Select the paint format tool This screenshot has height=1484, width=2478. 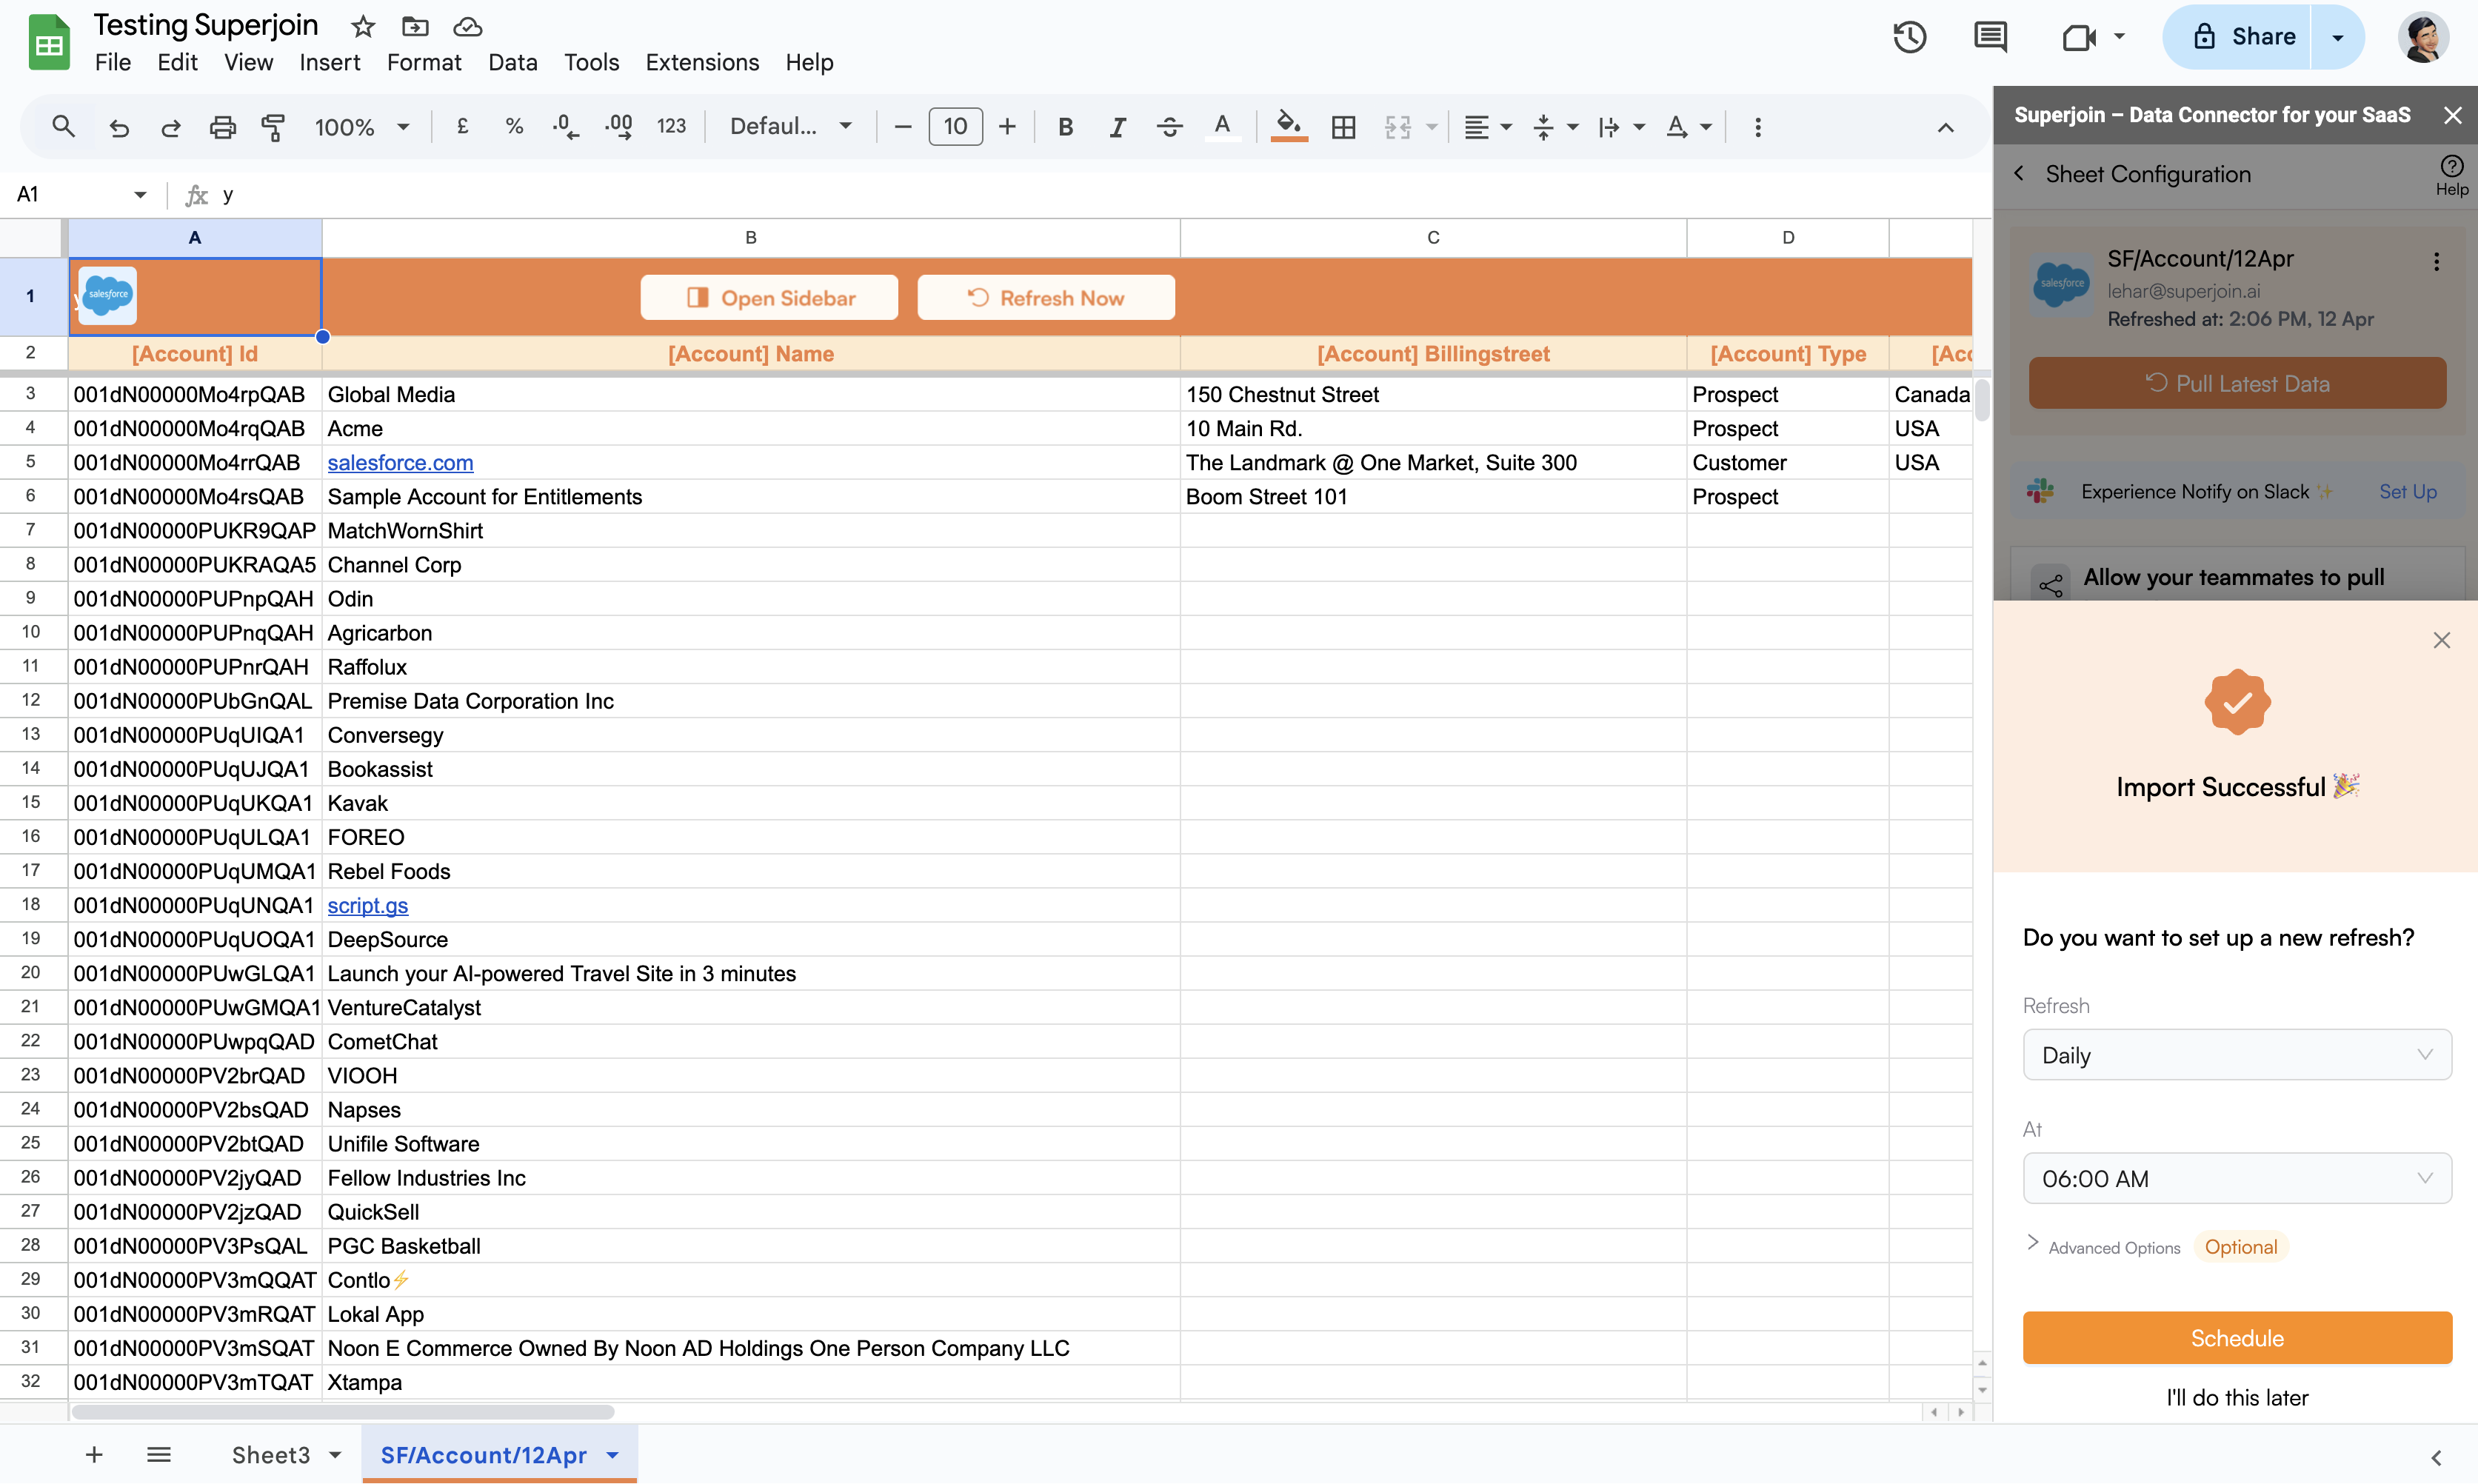click(x=273, y=127)
